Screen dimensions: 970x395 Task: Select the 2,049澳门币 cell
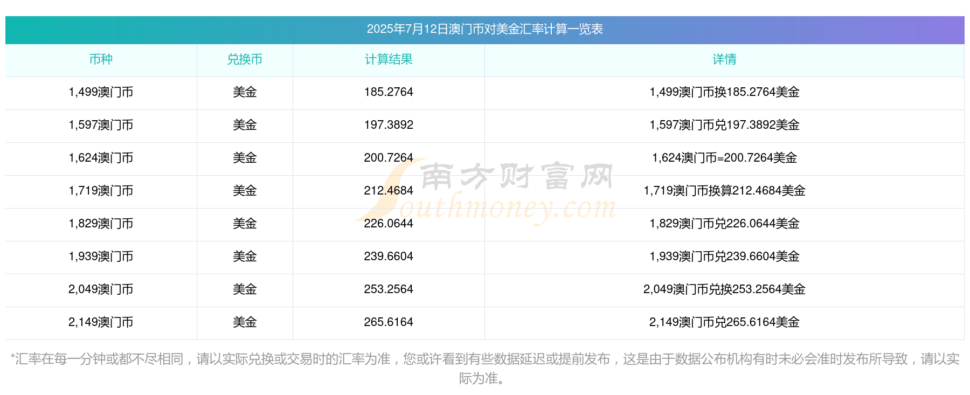[101, 289]
